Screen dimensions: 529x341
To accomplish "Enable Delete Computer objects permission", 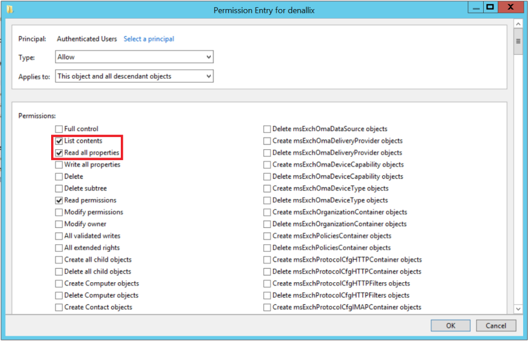I will tap(59, 296).
